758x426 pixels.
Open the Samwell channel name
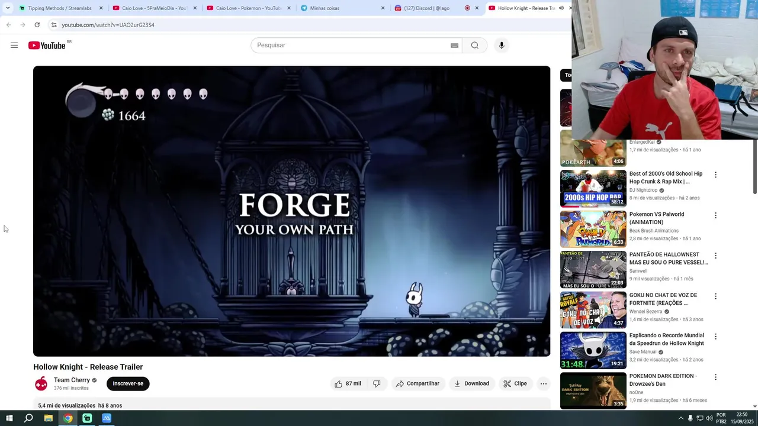638,271
